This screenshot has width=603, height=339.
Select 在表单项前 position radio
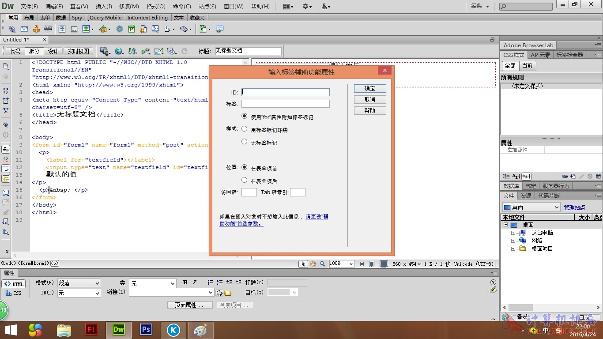(244, 167)
